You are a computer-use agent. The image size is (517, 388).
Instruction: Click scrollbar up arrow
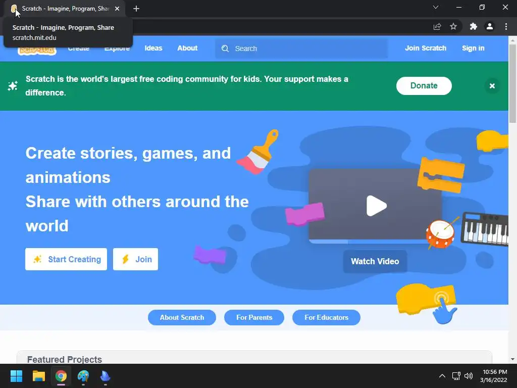512,40
